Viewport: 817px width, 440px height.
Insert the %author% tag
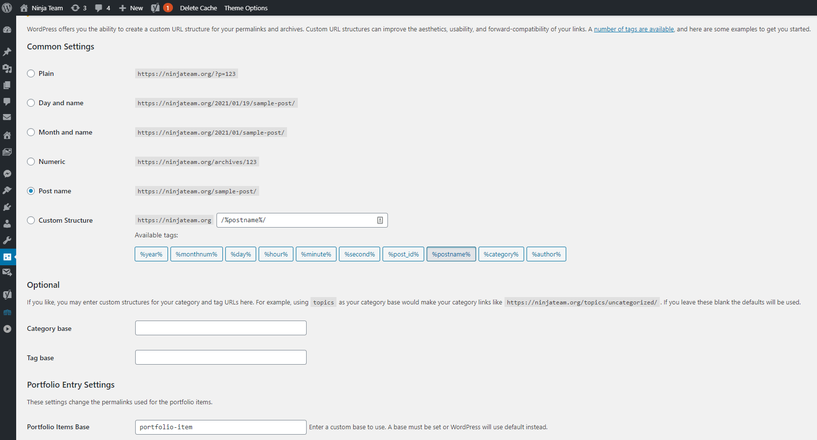[x=546, y=254]
